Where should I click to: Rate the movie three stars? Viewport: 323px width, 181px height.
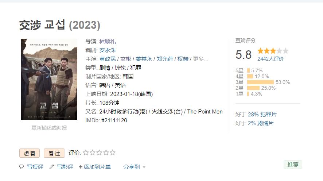[x=99, y=153]
